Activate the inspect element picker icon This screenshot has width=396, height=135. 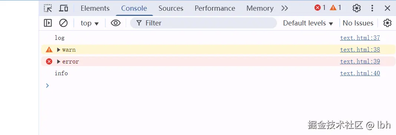click(x=48, y=8)
